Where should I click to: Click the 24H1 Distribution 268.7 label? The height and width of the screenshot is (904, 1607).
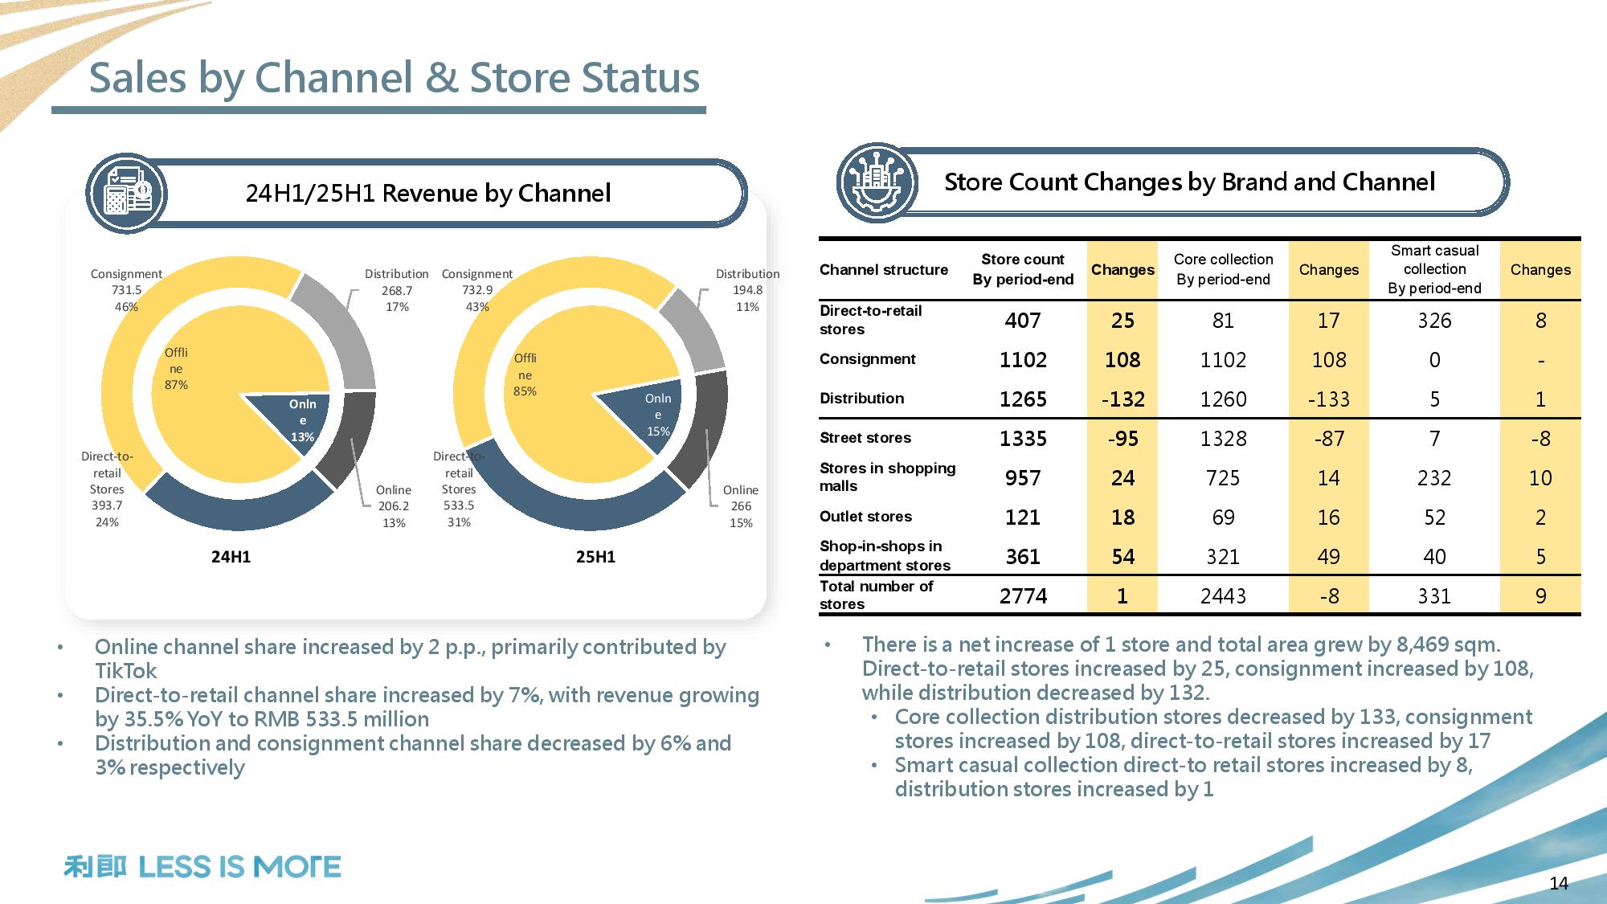396,290
